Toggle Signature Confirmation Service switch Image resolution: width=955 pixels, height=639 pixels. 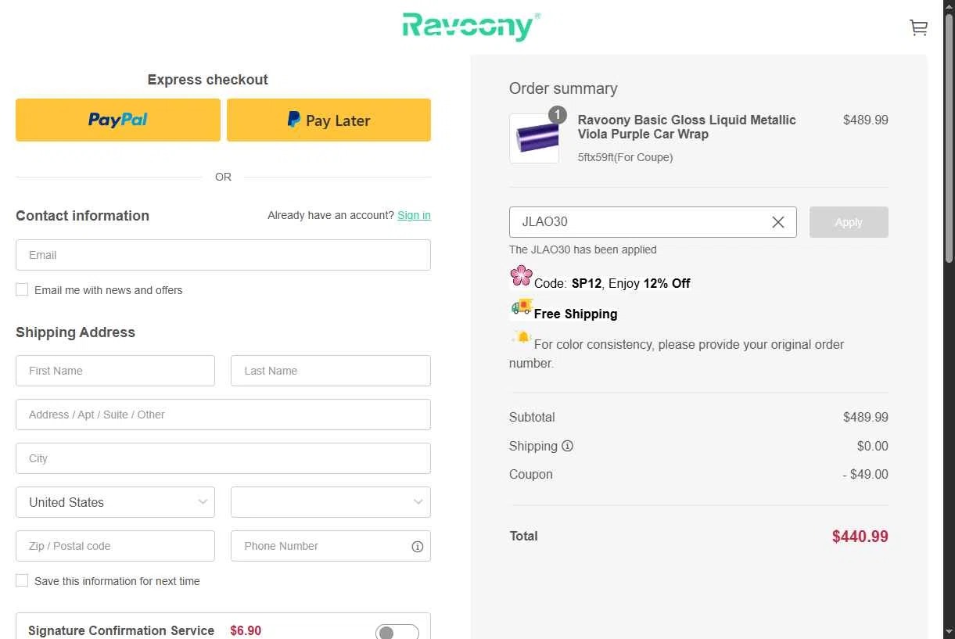pos(397,633)
